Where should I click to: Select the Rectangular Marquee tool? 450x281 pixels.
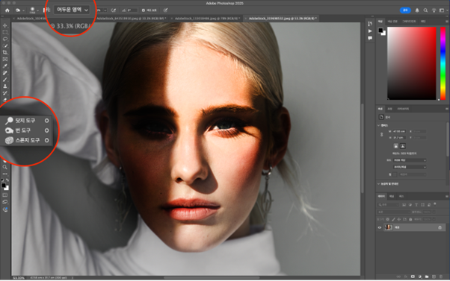coord(5,32)
